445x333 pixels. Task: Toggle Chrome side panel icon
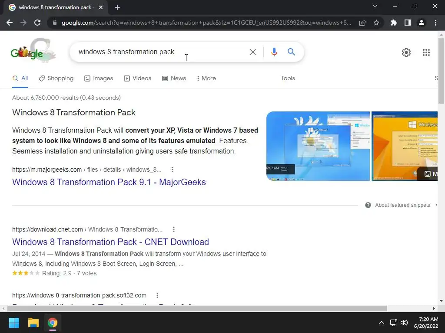click(408, 23)
